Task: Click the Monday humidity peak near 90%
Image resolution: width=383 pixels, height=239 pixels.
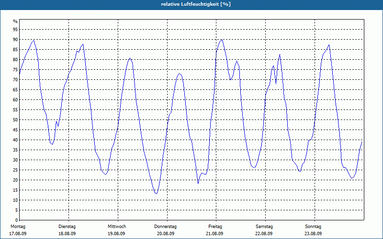Action: [x=34, y=41]
